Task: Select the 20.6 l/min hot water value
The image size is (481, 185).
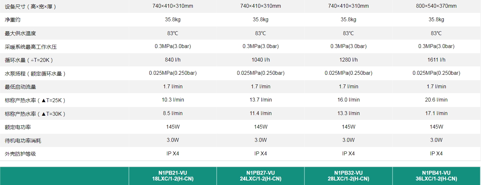Action: click(436, 100)
